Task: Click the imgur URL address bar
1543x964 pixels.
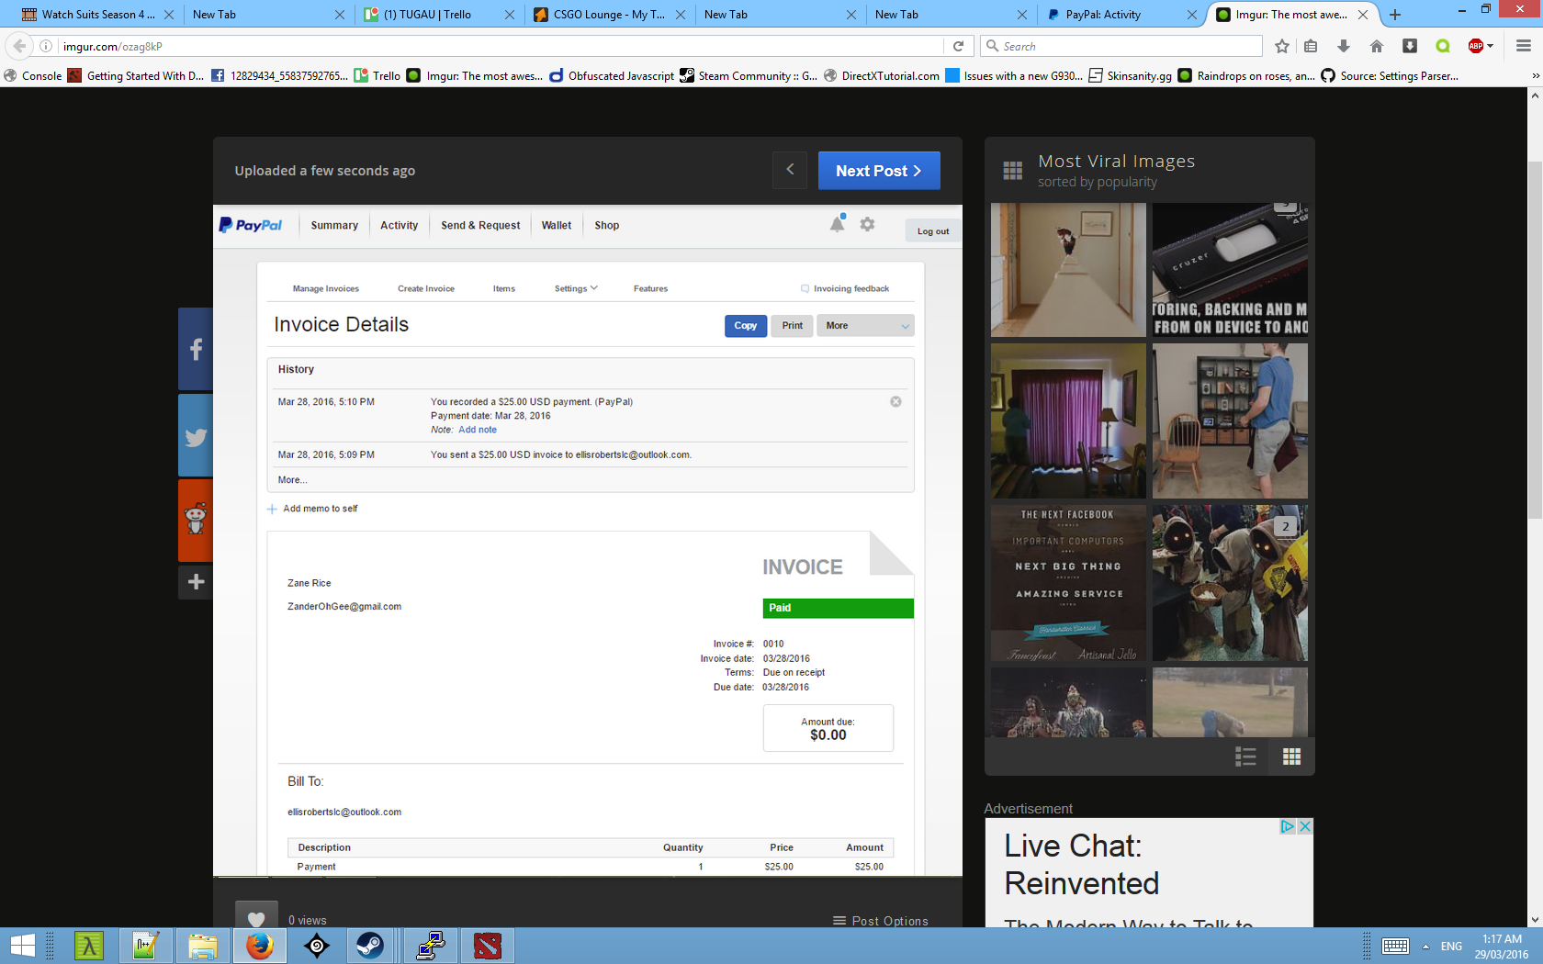Action: pyautogui.click(x=496, y=46)
